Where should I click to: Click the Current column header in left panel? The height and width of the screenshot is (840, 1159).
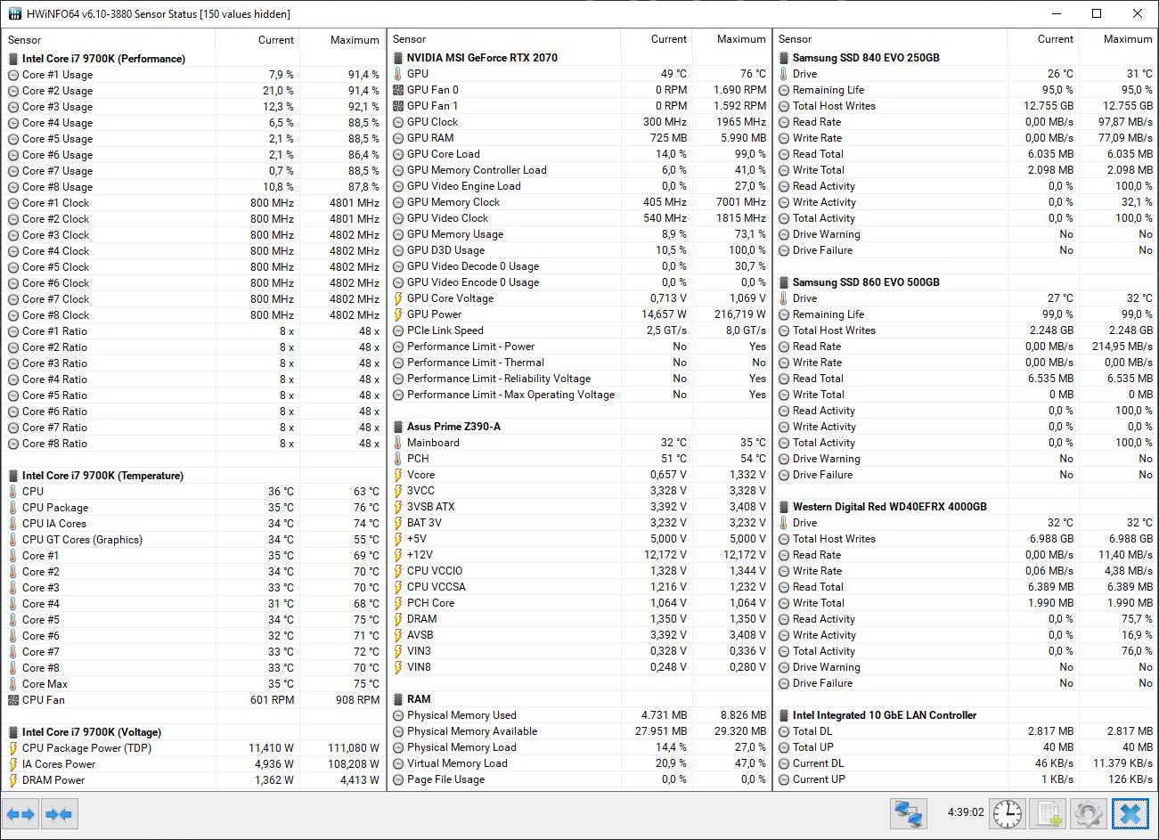coord(257,40)
